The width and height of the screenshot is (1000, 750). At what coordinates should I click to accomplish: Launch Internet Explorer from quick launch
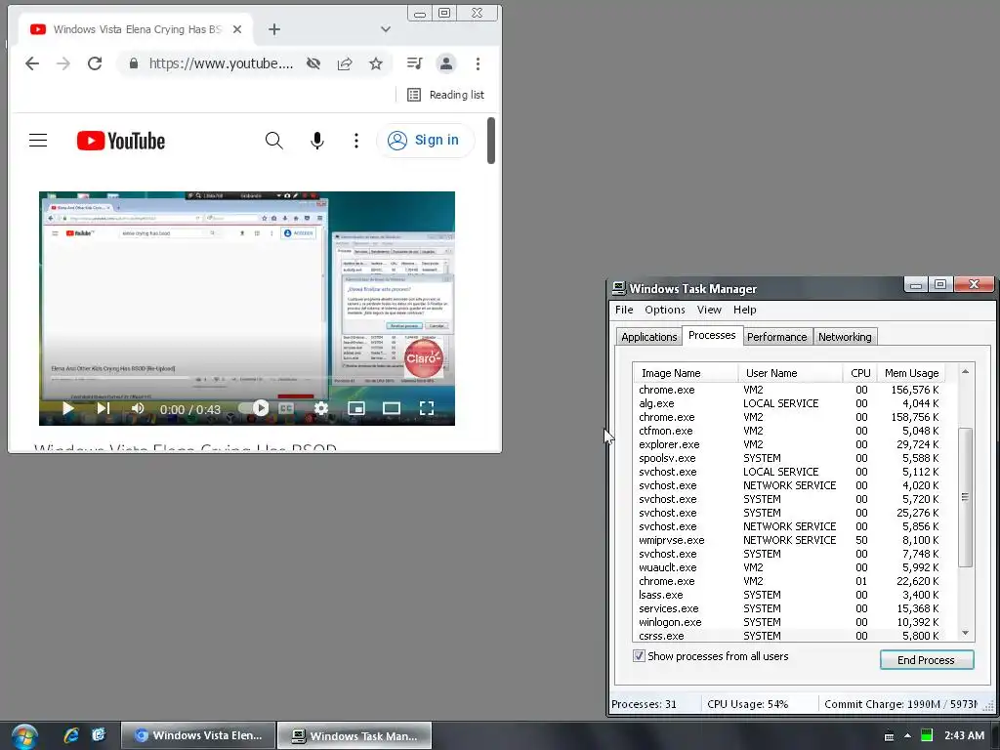coord(70,735)
